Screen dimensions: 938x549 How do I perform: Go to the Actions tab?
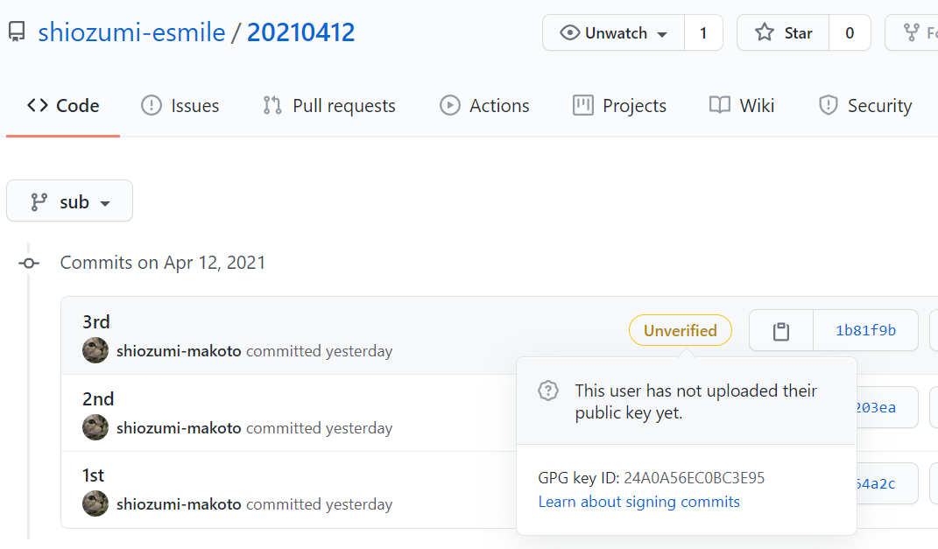coord(484,106)
